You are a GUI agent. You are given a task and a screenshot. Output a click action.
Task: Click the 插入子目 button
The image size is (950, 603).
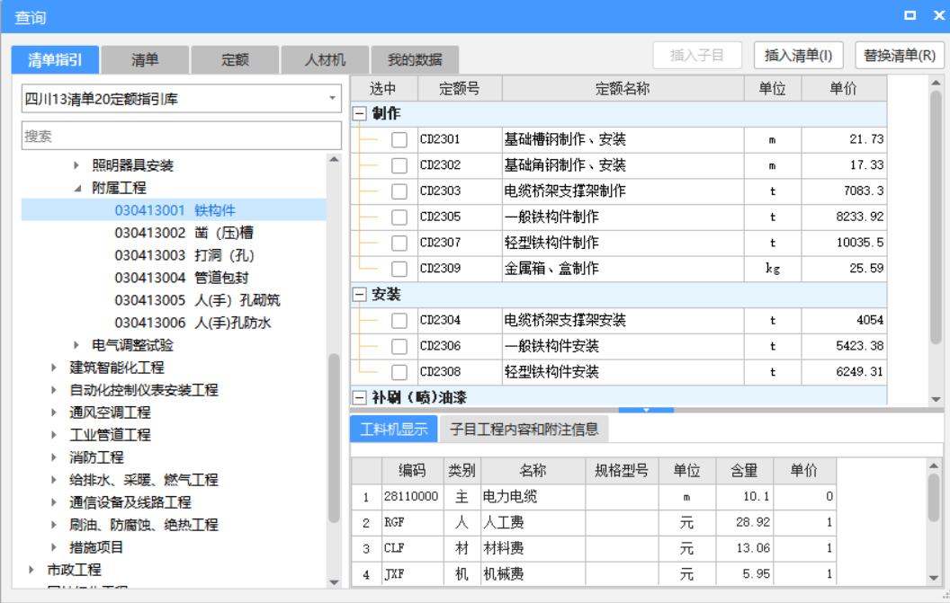click(697, 56)
